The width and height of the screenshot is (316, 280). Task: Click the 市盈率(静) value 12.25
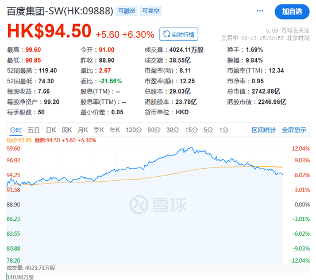[x=187, y=81]
